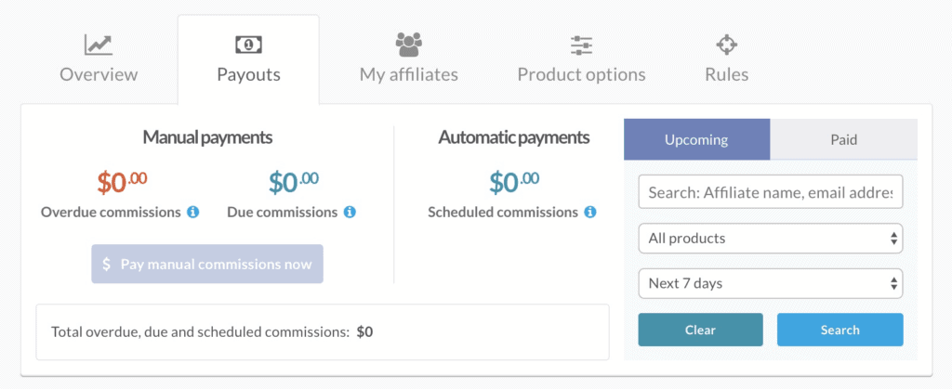Click the Overview chart icon

[99, 45]
